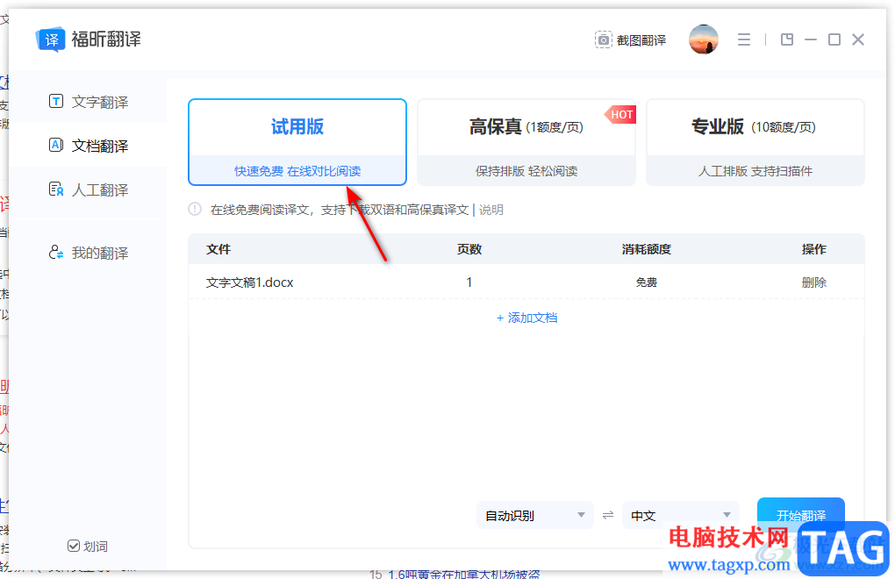
Task: Click the 免费 quota cell
Action: pos(646,282)
